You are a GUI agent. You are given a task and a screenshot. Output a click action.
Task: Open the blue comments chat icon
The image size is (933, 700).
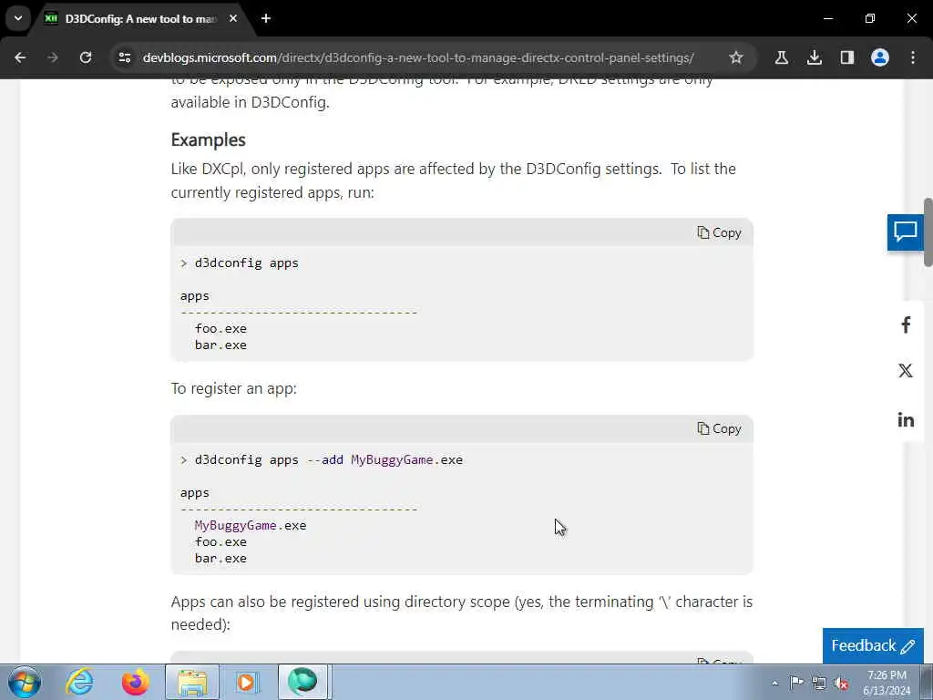(x=905, y=232)
